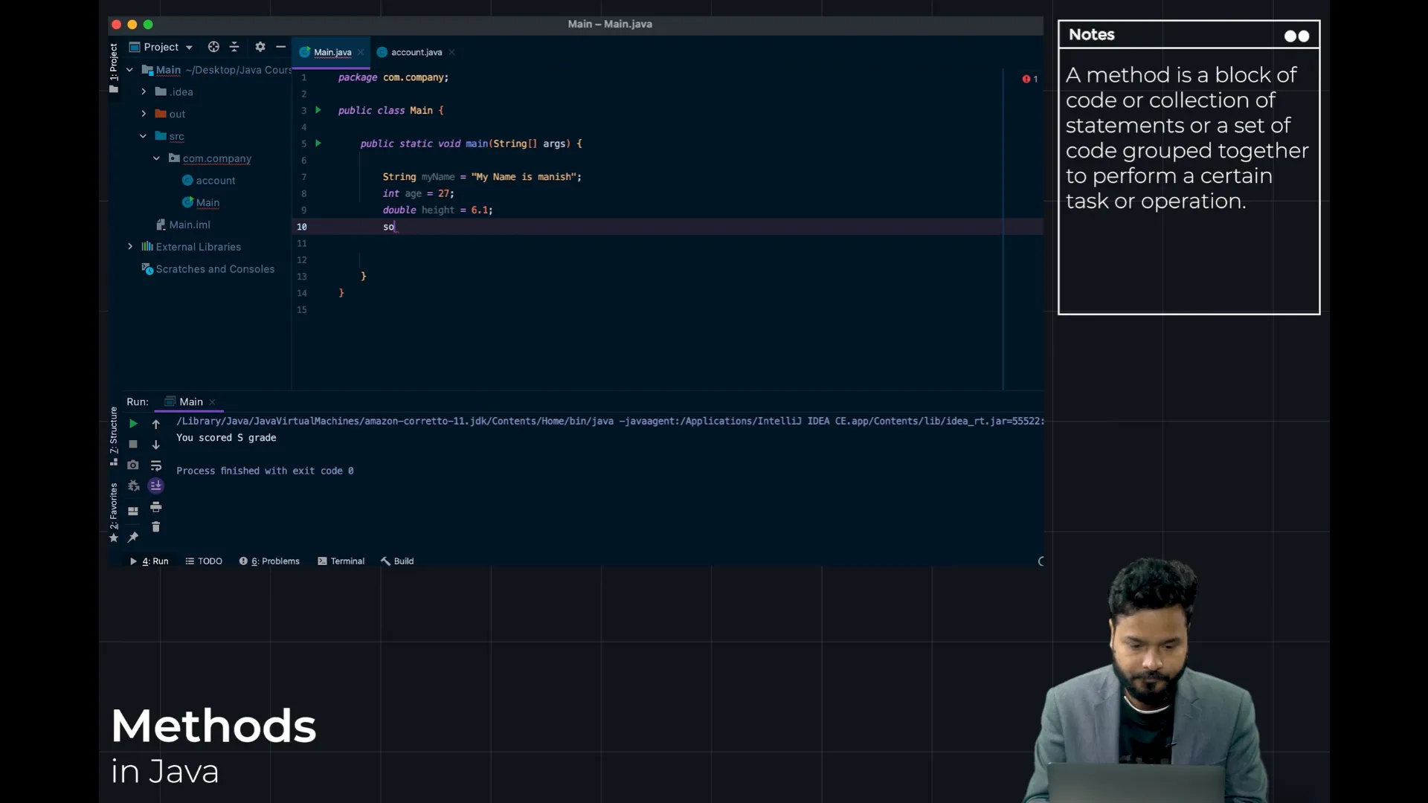
Task: Click the Collapse All icon in Project toolbar
Action: pos(234,47)
